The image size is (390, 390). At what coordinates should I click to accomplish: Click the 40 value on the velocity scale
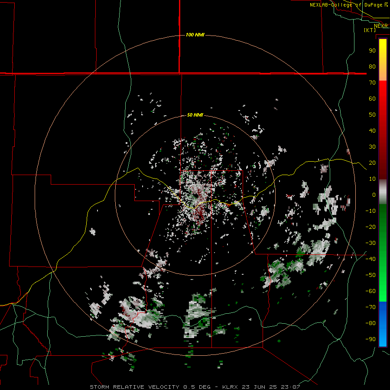[x=372, y=130]
